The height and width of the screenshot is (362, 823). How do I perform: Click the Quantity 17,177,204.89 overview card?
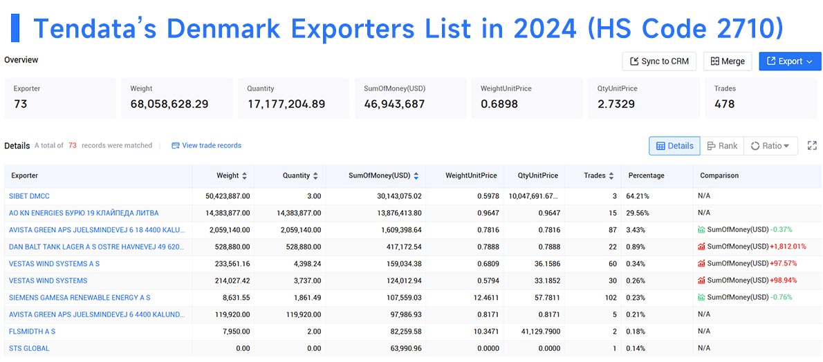[294, 97]
